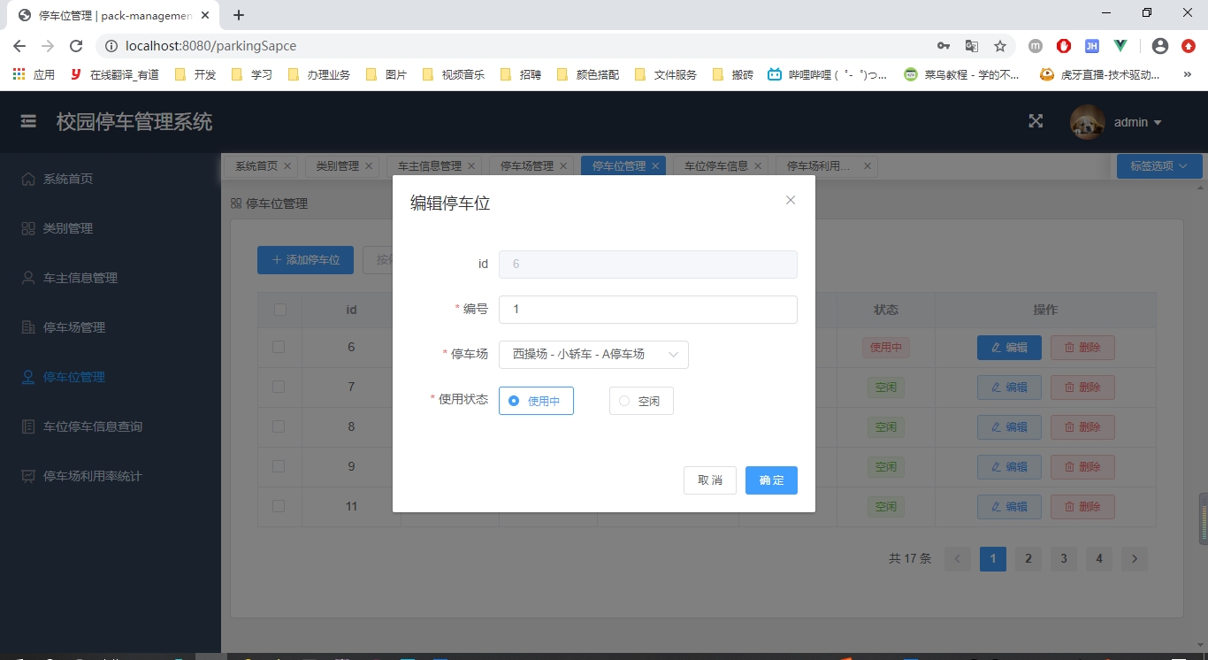Click the browser reload page icon
The image size is (1208, 660).
(x=76, y=46)
